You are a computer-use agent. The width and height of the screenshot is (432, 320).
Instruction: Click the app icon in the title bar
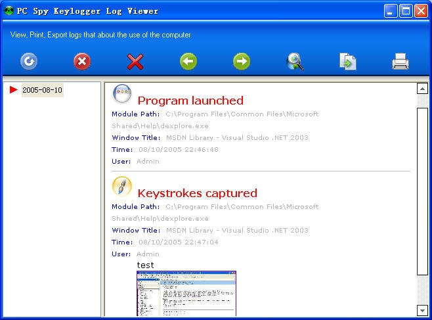tap(9, 11)
